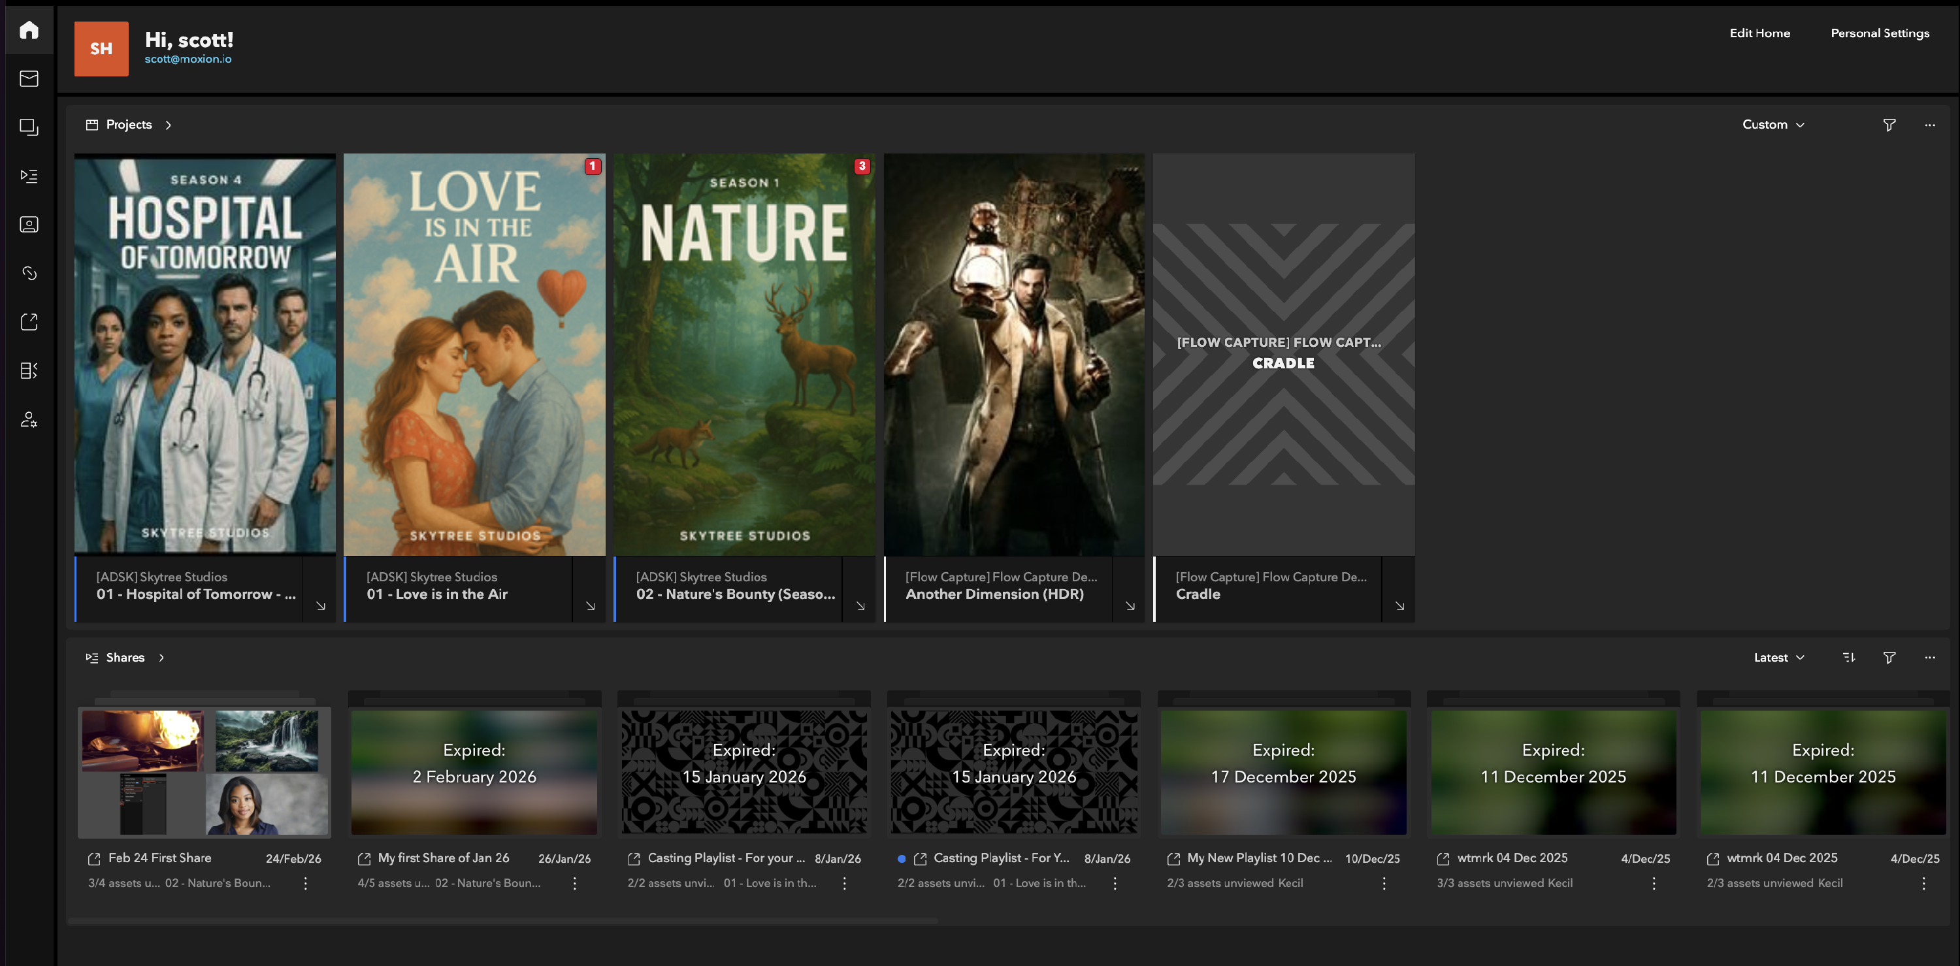Expand arrow on the Cradle project card

coord(1399,605)
